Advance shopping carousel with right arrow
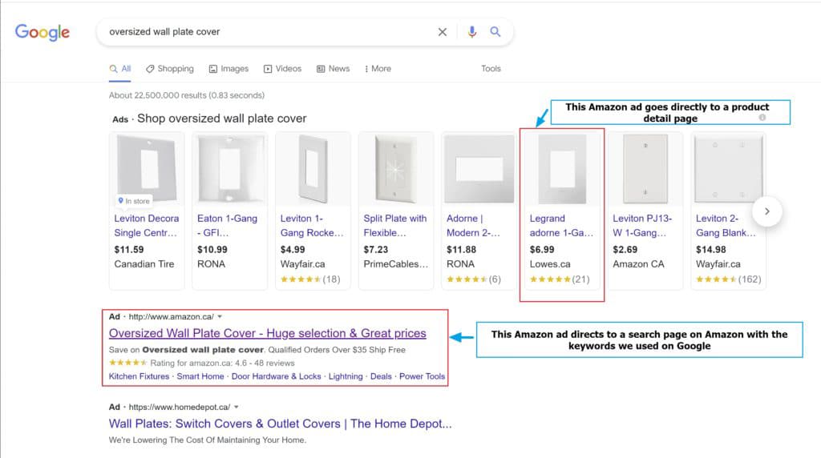 tap(767, 211)
